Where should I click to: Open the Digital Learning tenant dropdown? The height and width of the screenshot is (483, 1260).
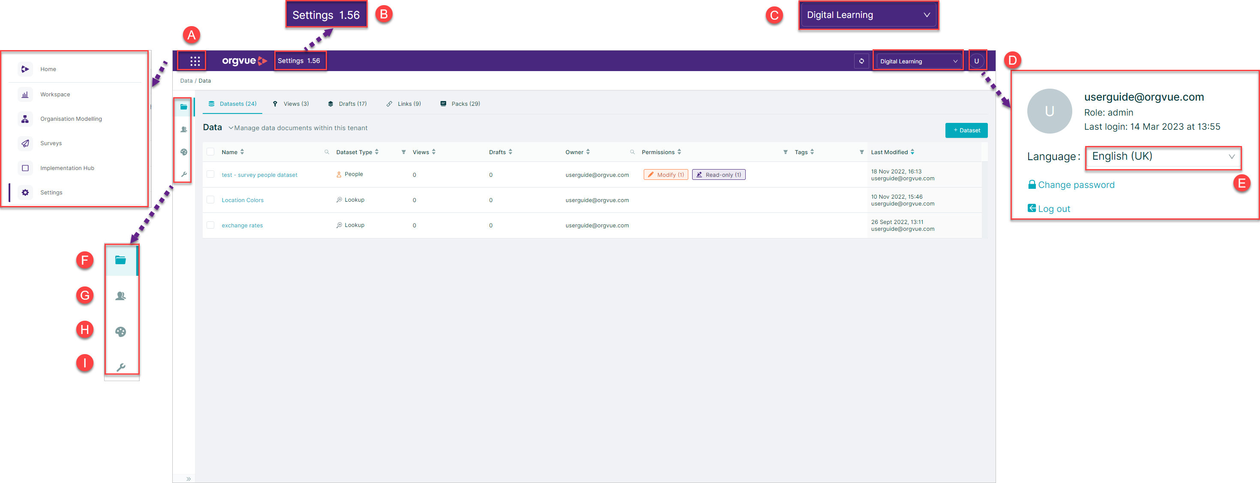pos(918,61)
